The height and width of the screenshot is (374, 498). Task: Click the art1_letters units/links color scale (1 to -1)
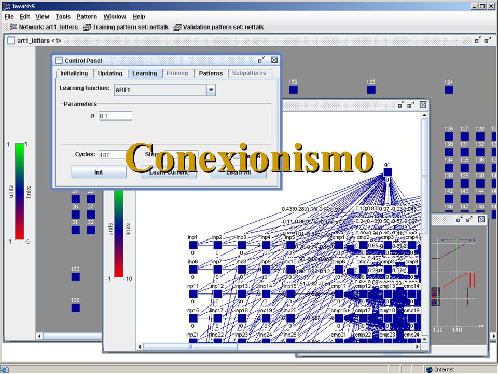(19, 192)
